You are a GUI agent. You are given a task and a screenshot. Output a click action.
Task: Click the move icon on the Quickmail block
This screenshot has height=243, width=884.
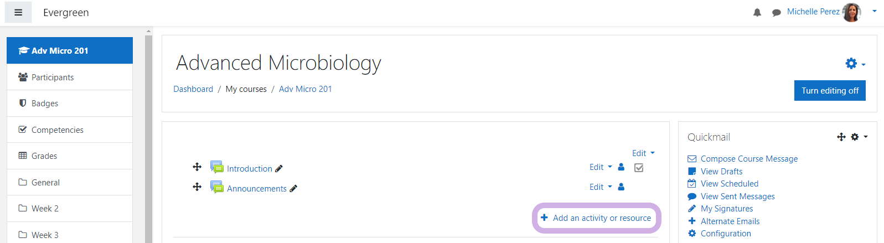(841, 137)
